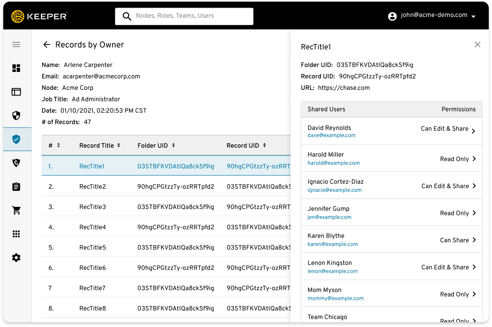492x327 pixels.
Task: Open karen@example.com email link
Action: [x=333, y=244]
